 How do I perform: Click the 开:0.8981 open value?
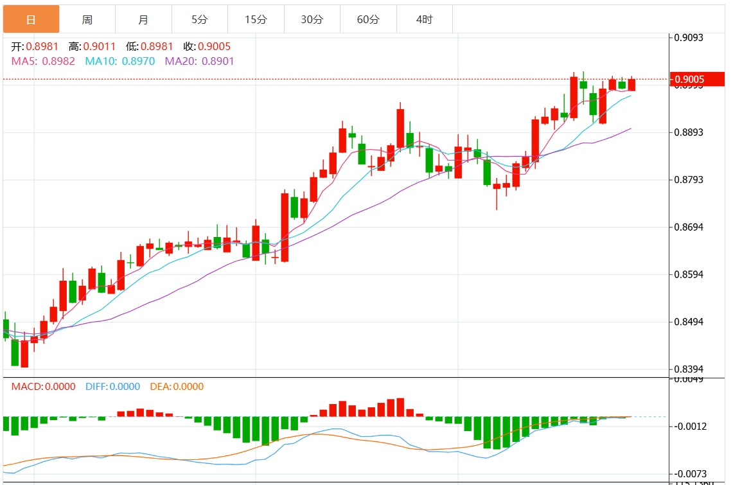click(35, 46)
